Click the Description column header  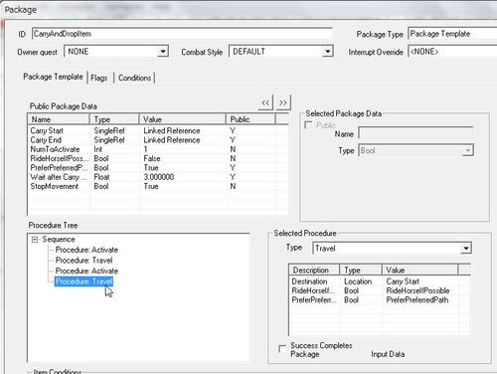point(314,270)
